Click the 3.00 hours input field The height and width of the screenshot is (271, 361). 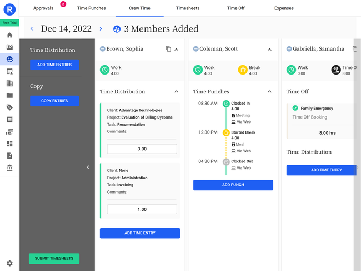[x=142, y=149]
